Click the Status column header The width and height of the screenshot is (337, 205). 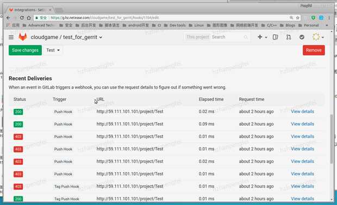20,99
